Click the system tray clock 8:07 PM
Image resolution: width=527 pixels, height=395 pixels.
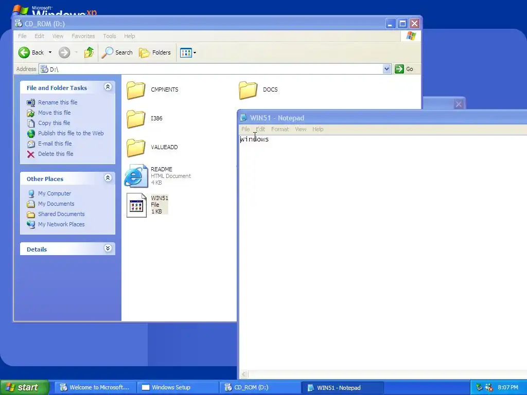coord(508,387)
